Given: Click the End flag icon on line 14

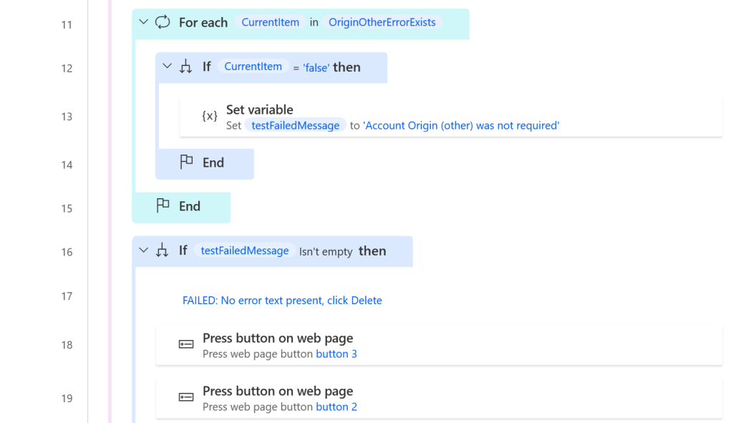Looking at the screenshot, I should 187,162.
